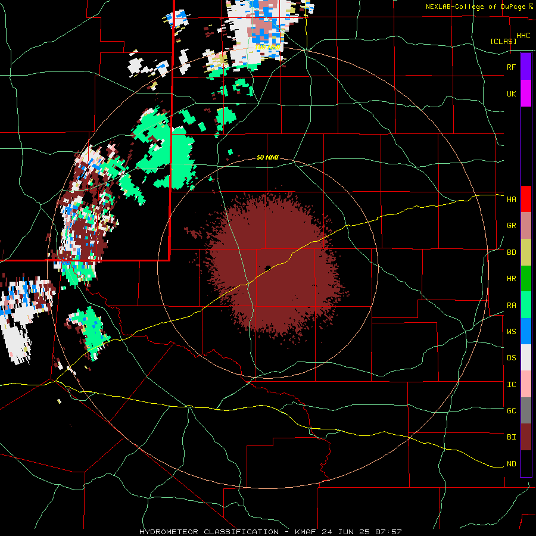The height and width of the screenshot is (536, 536).
Task: Click the DS legend label
Action: click(511, 357)
